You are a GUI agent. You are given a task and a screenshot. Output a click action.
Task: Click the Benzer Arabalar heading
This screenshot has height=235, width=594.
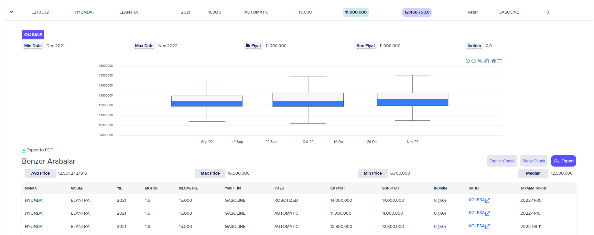(x=49, y=161)
